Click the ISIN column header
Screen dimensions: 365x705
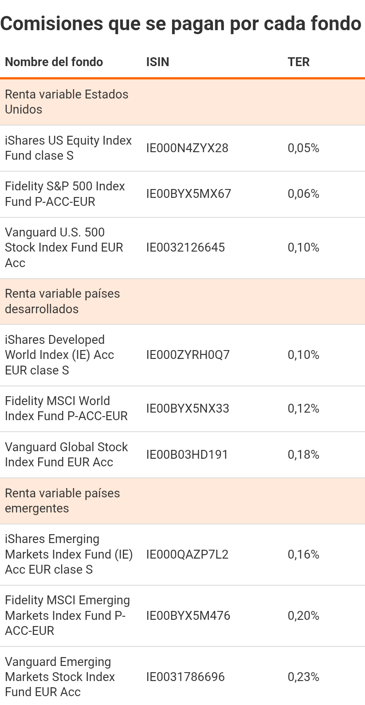point(158,62)
